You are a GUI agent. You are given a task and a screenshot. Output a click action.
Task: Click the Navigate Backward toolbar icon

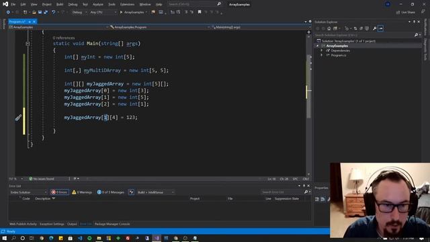8,12
